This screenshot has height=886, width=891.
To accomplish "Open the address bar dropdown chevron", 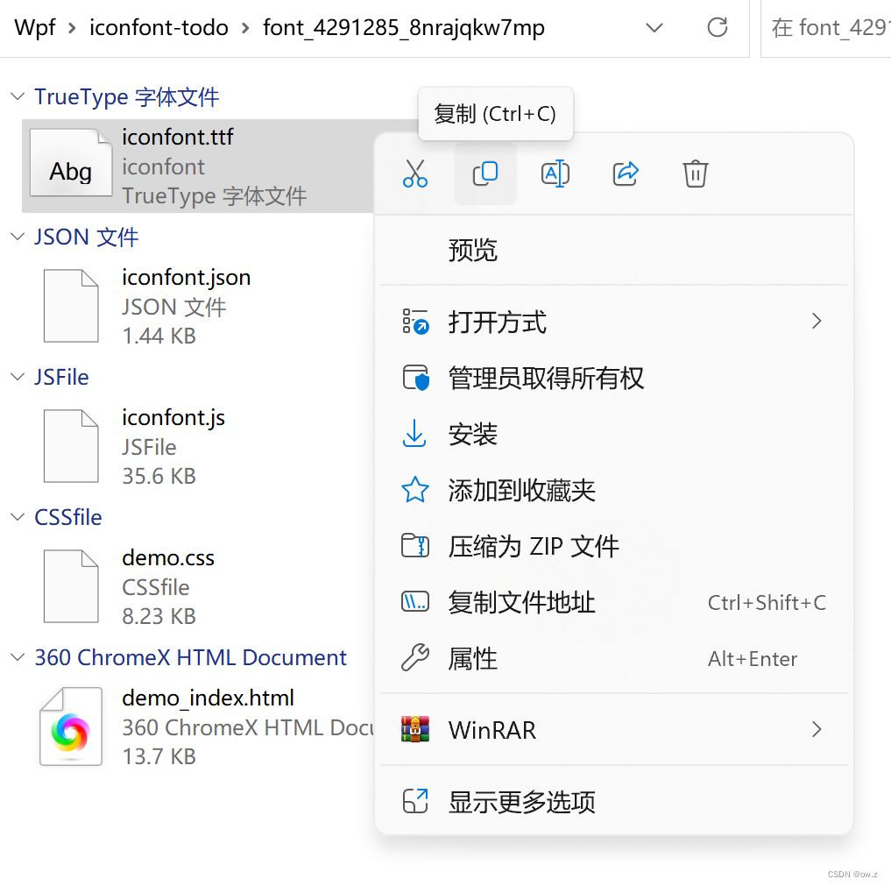I will 654,27.
